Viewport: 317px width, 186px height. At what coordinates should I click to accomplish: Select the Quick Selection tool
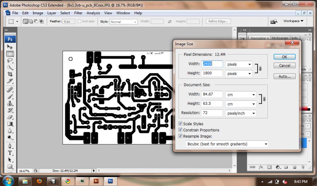(x=10, y=67)
